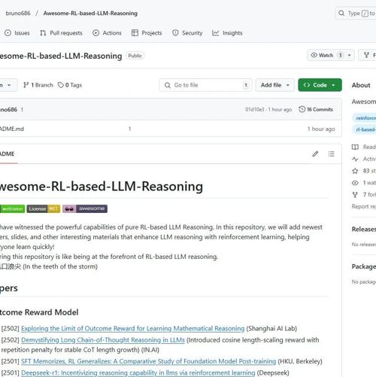Click the commits clock history icon
This screenshot has height=377, width=376.
pos(302,109)
